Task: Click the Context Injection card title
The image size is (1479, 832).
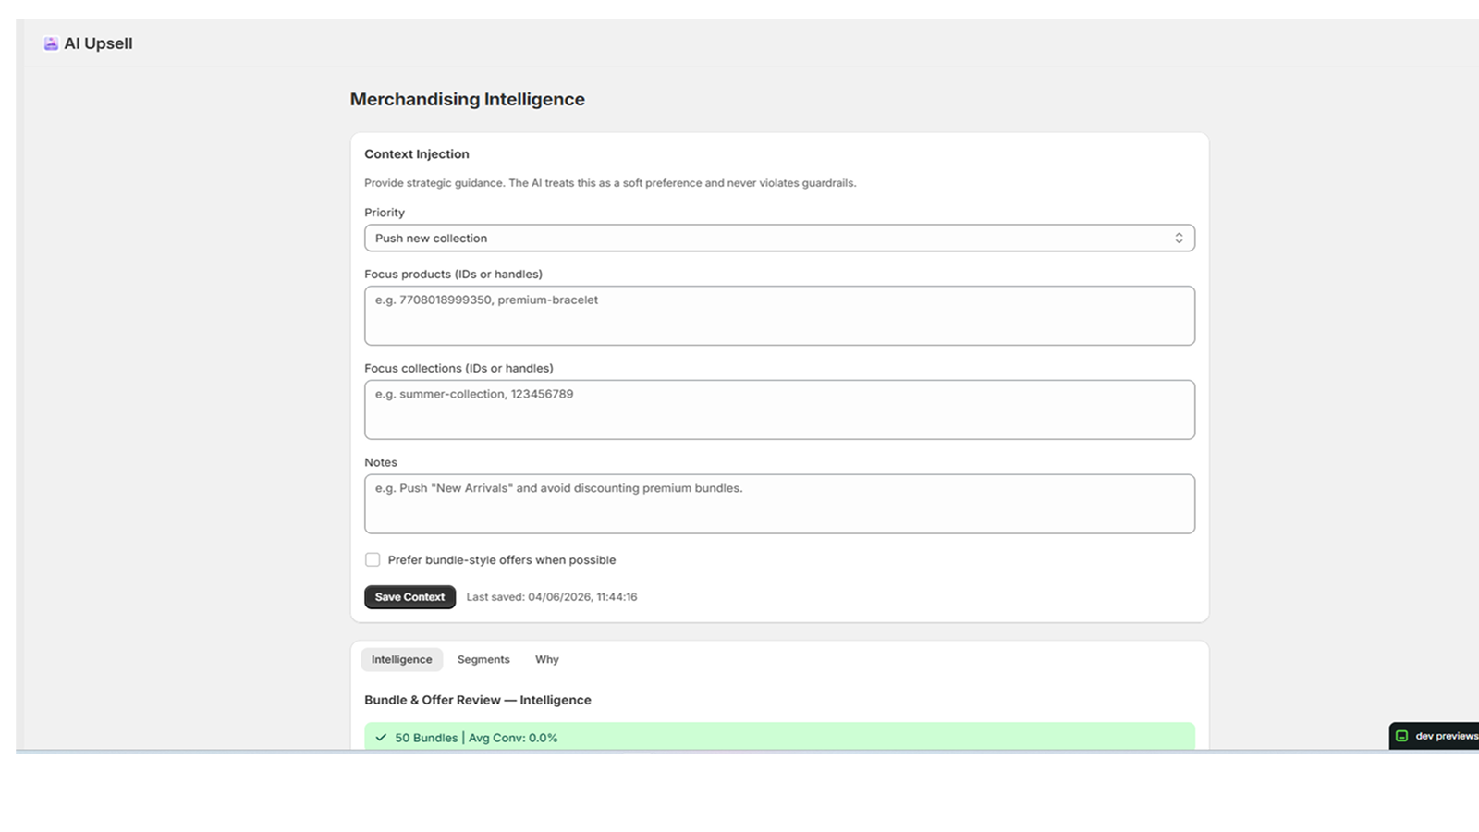Action: pyautogui.click(x=416, y=154)
